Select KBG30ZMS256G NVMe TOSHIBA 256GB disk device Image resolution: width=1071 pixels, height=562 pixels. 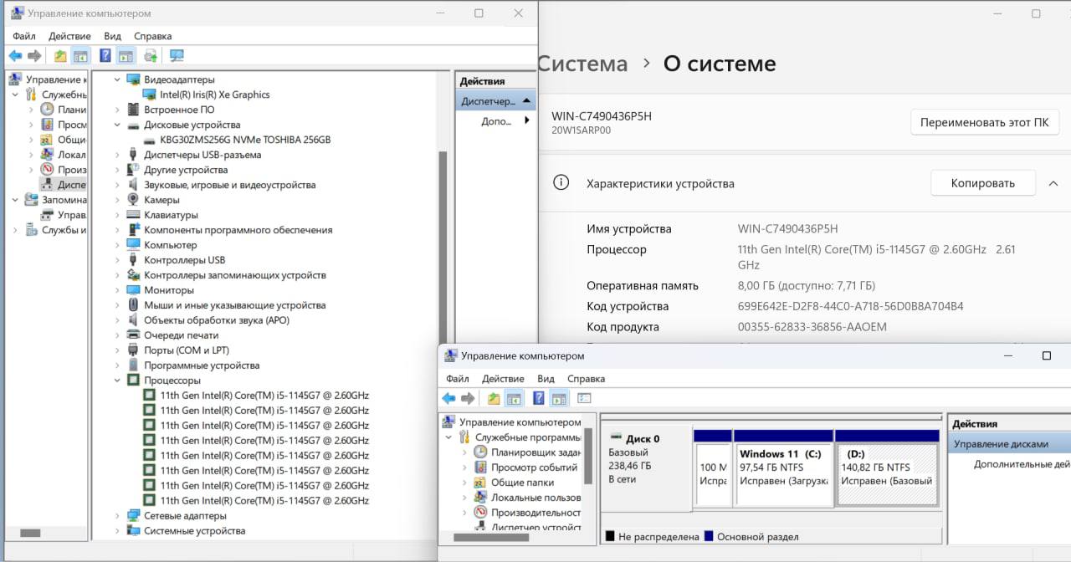pos(245,140)
